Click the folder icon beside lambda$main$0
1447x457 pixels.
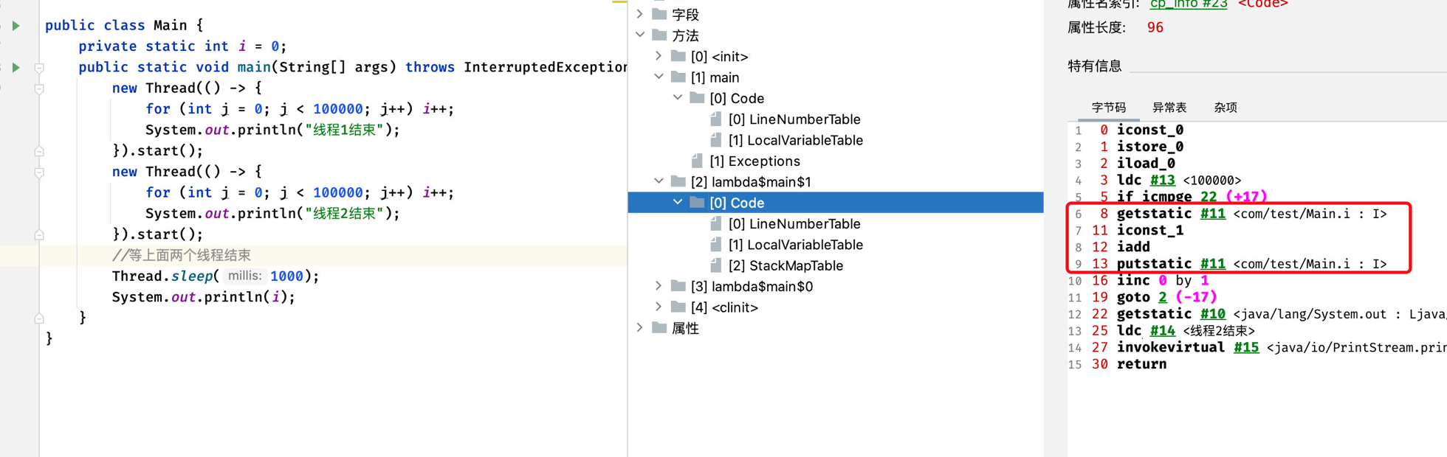[x=678, y=286]
